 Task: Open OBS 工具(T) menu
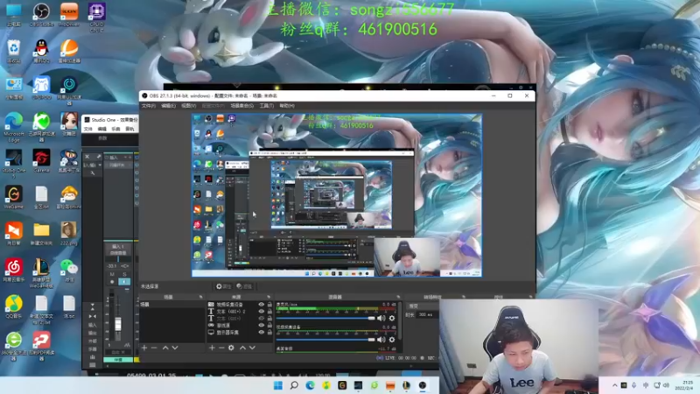point(267,106)
